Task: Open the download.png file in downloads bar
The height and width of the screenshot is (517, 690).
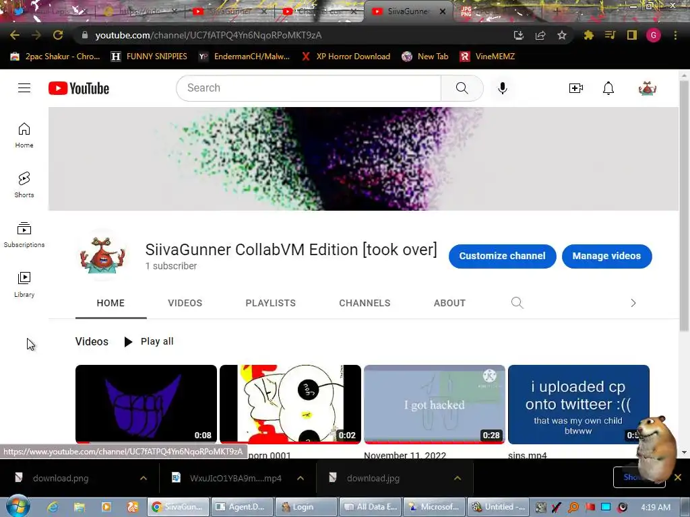Action: coord(61,478)
